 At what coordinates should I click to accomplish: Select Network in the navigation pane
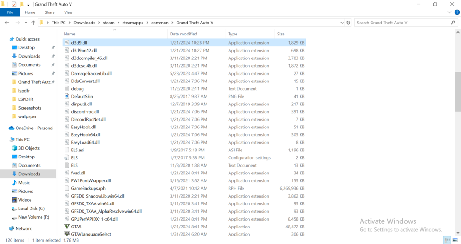24,228
